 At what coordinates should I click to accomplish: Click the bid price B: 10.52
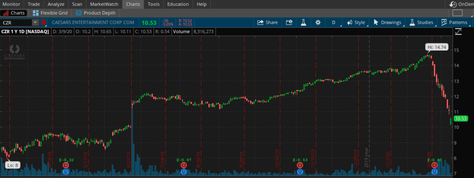185,21
